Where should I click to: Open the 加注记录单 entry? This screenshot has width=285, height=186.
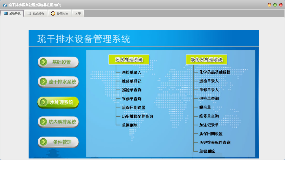tap(209, 125)
